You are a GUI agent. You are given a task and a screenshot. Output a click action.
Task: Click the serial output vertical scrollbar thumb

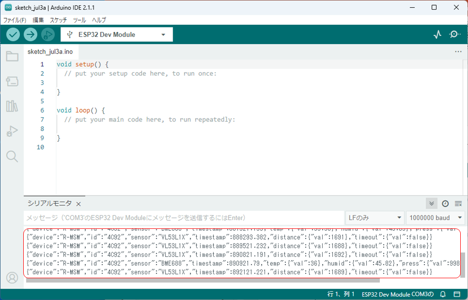coord(463,265)
